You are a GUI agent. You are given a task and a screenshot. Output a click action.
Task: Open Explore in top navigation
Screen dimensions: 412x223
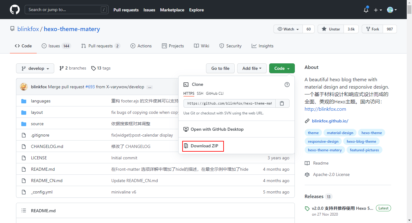click(196, 10)
